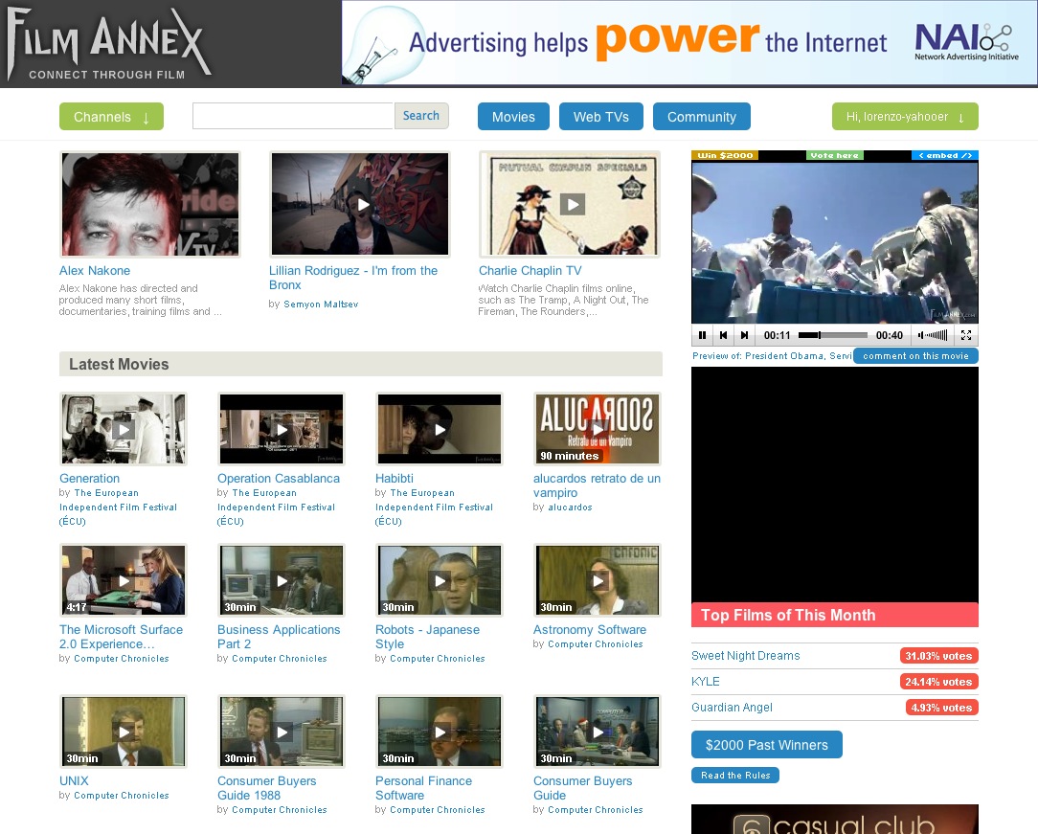Image resolution: width=1038 pixels, height=834 pixels.
Task: Open alucardos retrato de un vampiro title
Action: pos(598,485)
